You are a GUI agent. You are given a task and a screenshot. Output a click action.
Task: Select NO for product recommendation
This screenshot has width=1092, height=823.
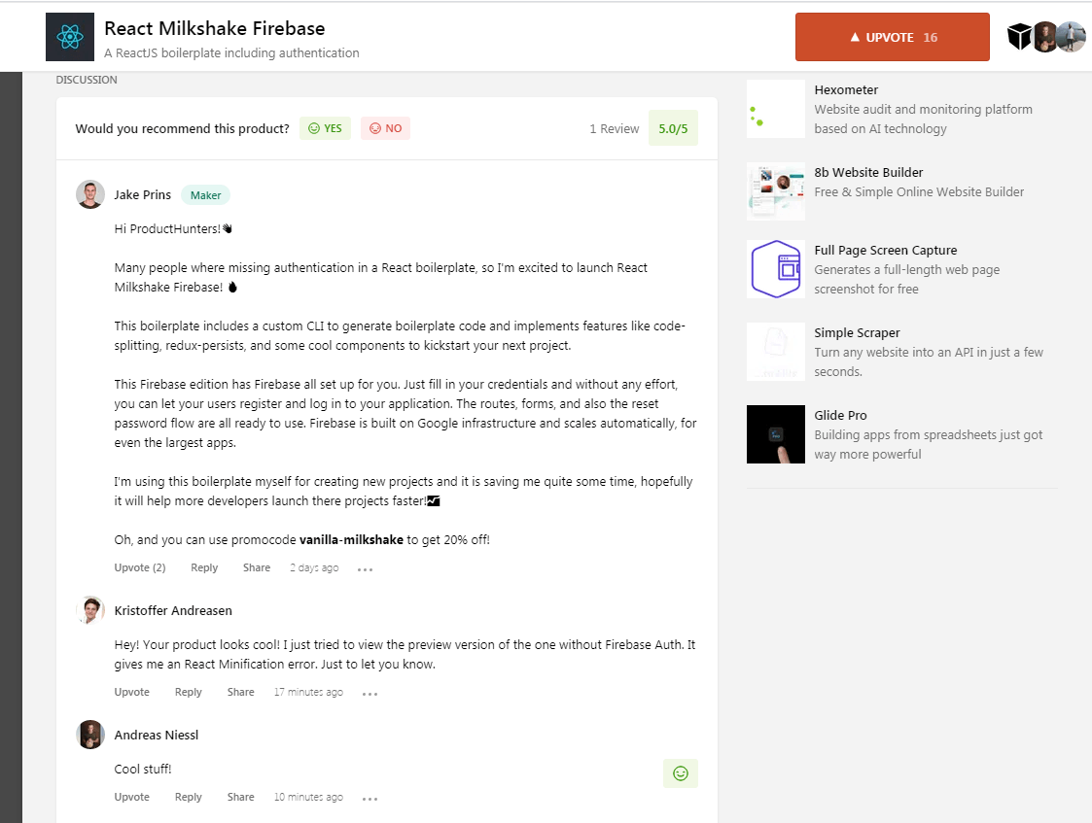(x=385, y=128)
